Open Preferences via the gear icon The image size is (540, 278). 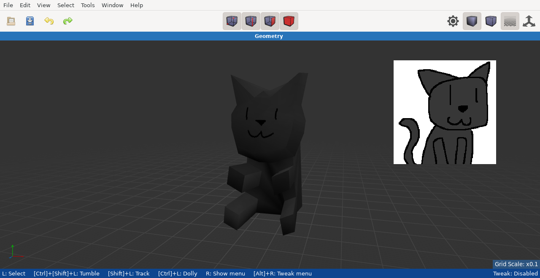tap(453, 21)
